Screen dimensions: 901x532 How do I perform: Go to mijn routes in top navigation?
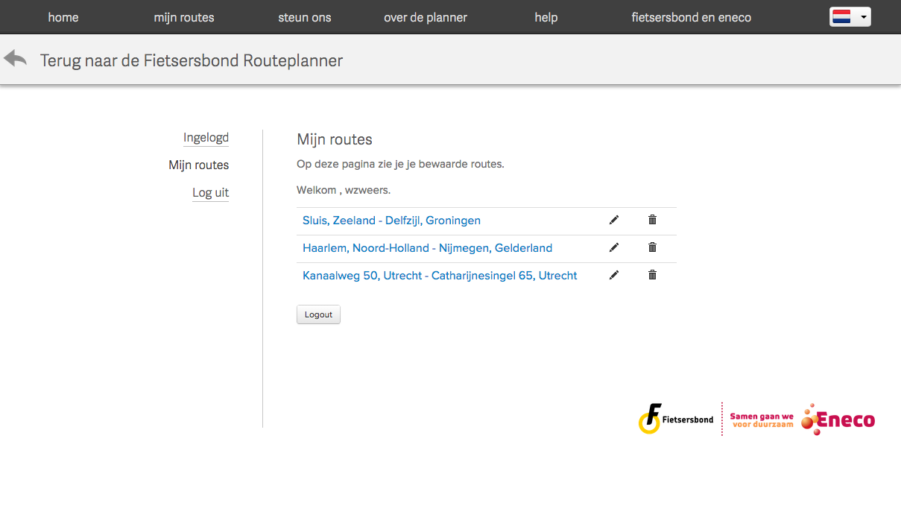click(184, 17)
